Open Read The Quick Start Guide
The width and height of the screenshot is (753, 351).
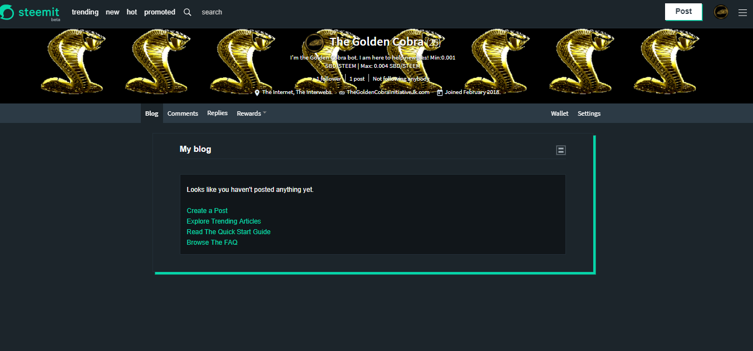pyautogui.click(x=229, y=232)
